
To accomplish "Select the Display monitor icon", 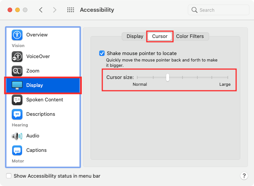I will [x=17, y=85].
